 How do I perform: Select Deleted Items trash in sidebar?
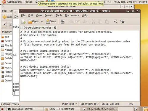point(7,58)
